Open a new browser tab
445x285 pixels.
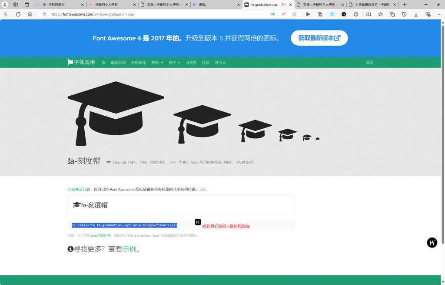(x=405, y=4)
